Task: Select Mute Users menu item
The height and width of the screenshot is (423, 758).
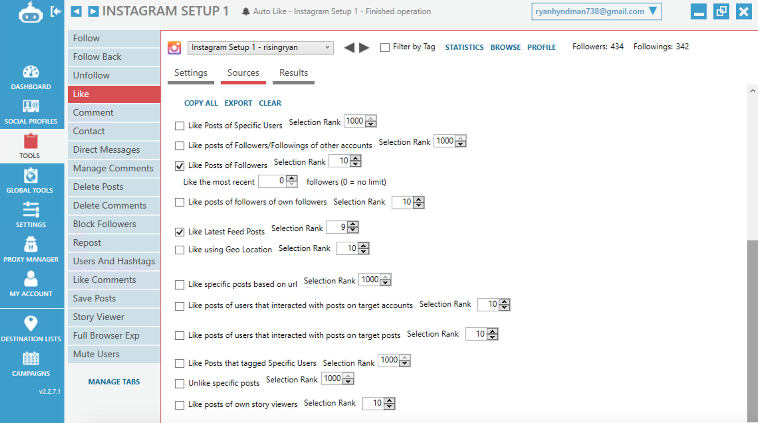Action: click(114, 354)
